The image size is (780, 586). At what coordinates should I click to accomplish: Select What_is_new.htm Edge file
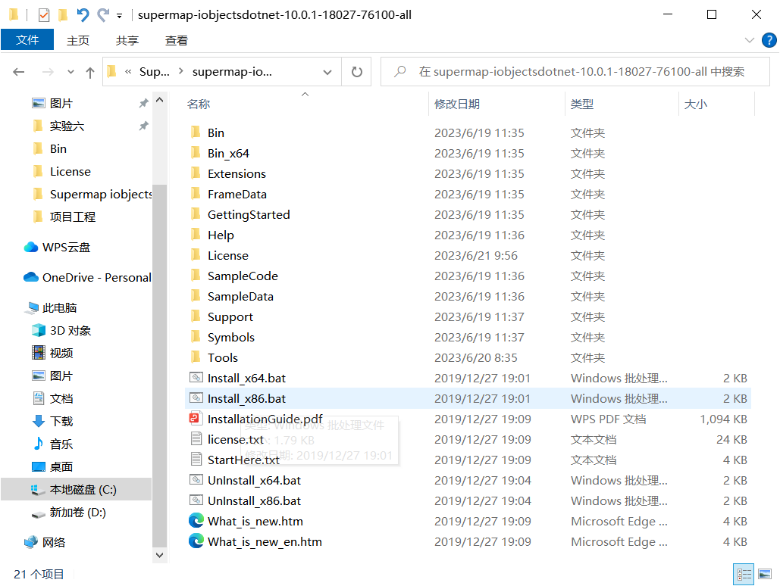click(x=255, y=520)
